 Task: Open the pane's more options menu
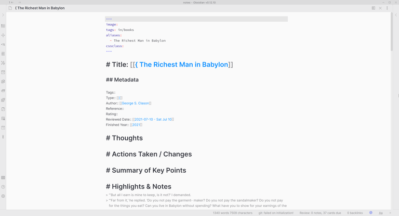pos(387,8)
